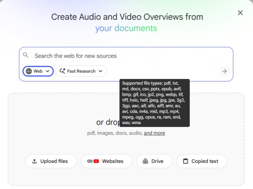
Task: Click the Fast Research sparkle search icon
Action: pos(62,71)
